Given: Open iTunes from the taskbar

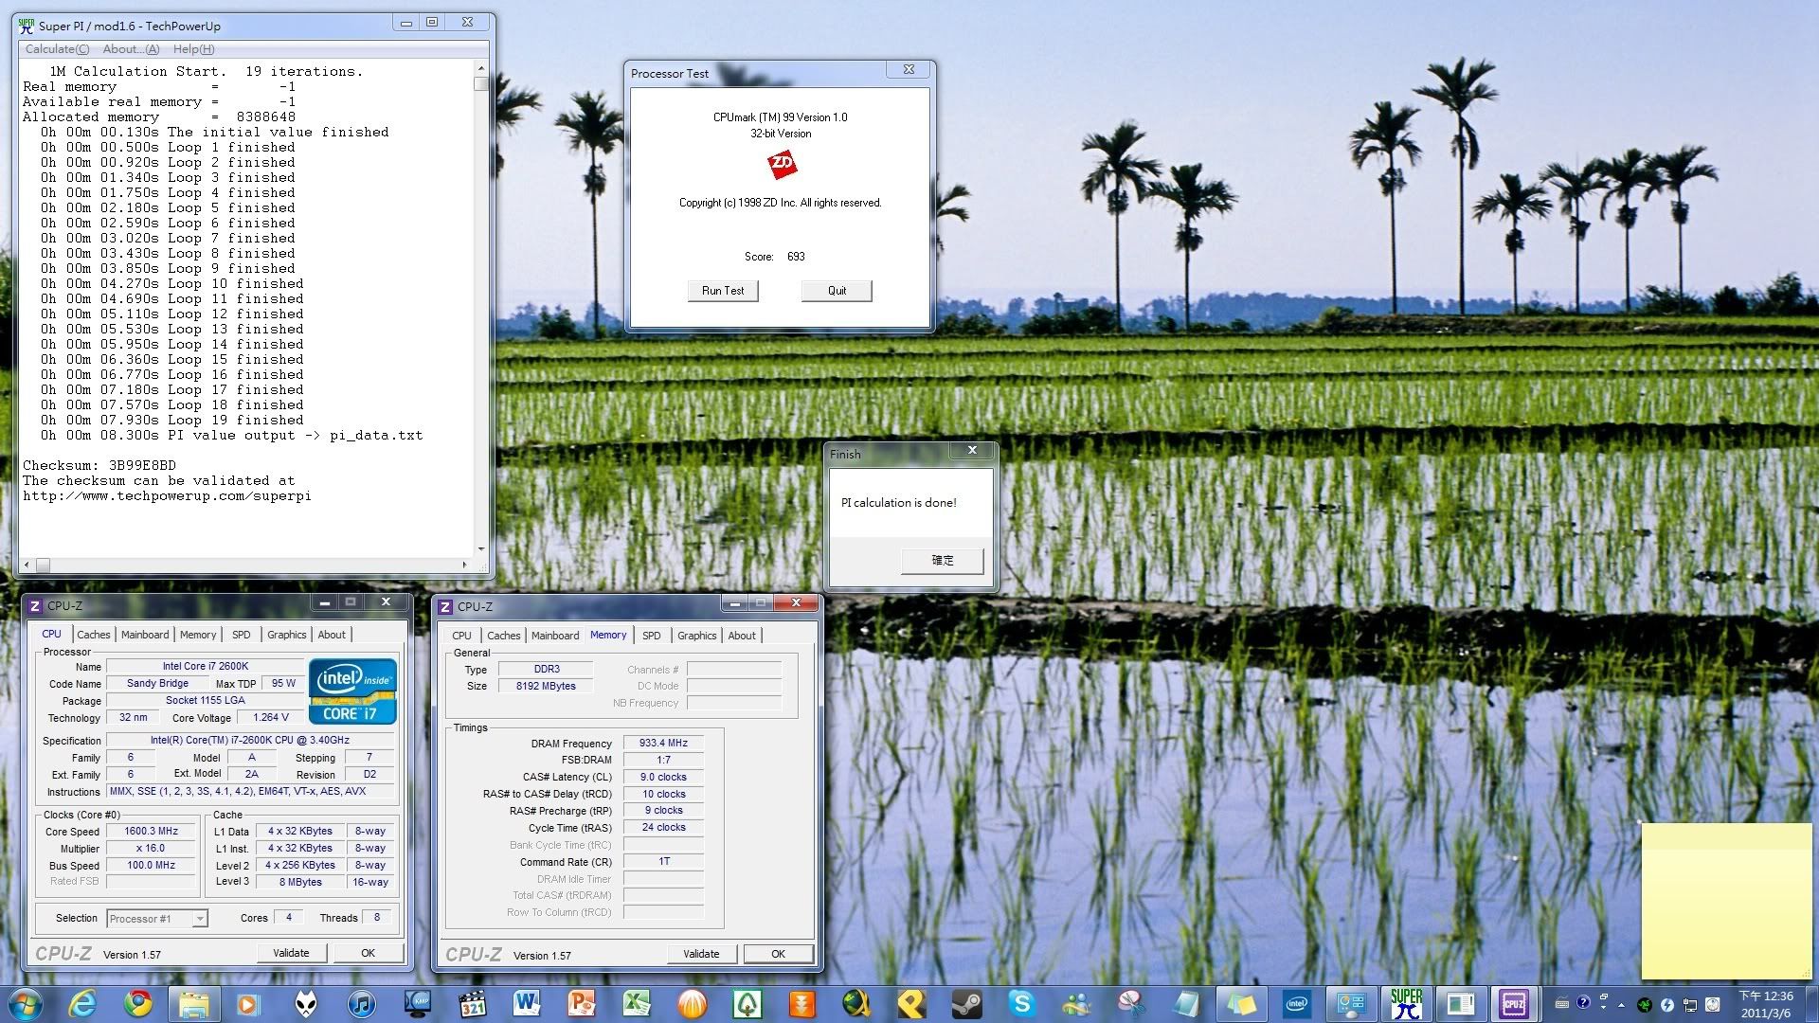Looking at the screenshot, I should (361, 1003).
